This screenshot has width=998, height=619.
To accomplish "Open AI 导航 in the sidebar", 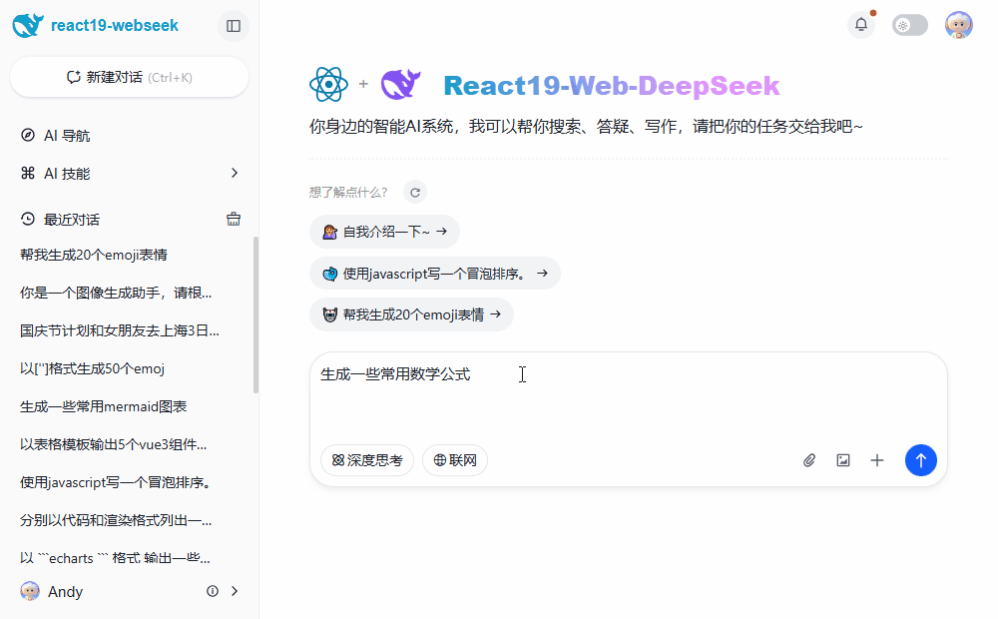I will (x=129, y=136).
